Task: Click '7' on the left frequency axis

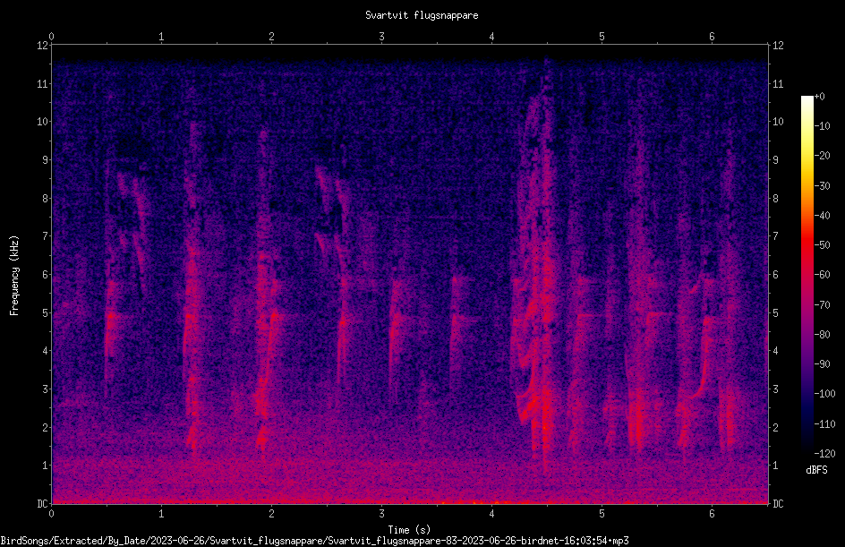Action: [46, 236]
